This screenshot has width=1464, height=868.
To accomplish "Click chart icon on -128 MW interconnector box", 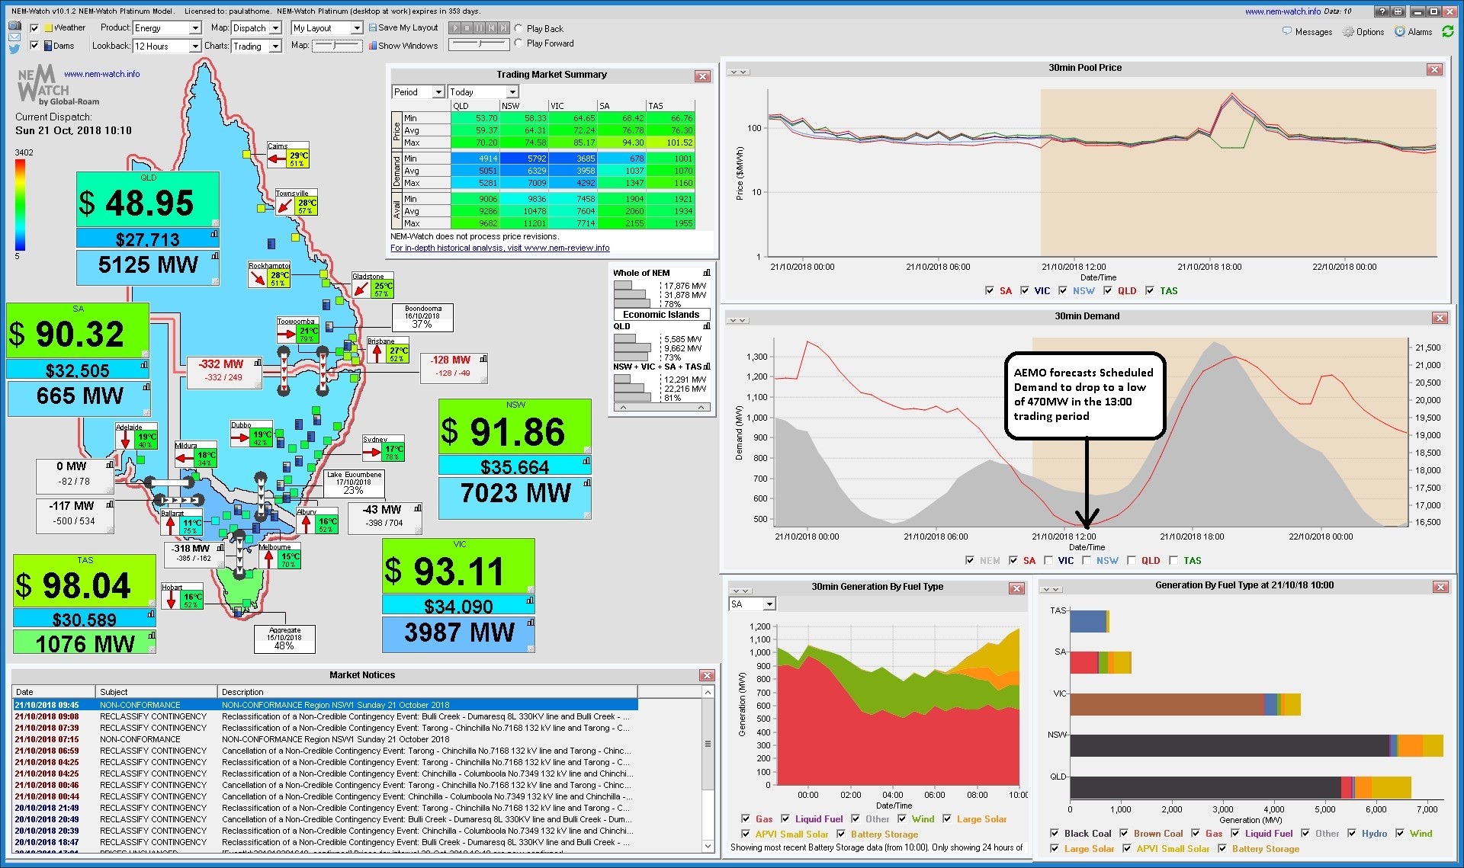I will tap(483, 358).
